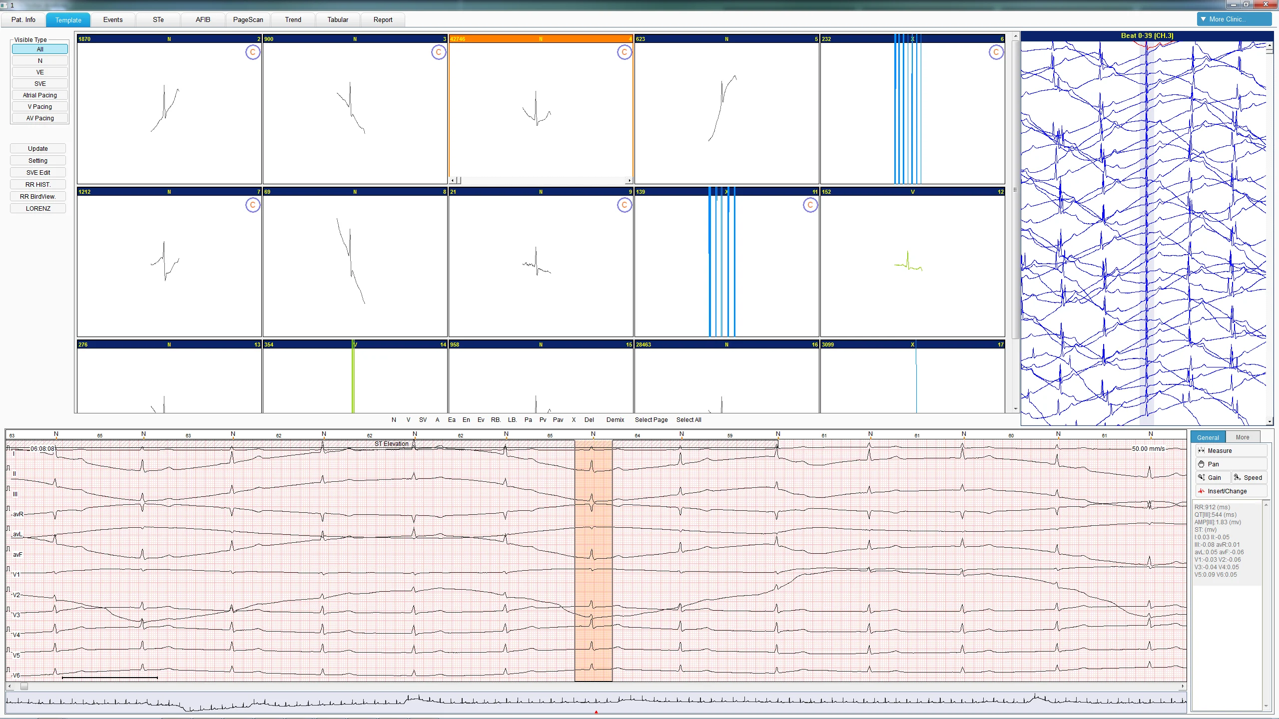Set visible type filter to All
Viewport: 1279px width, 719px height.
[40, 49]
